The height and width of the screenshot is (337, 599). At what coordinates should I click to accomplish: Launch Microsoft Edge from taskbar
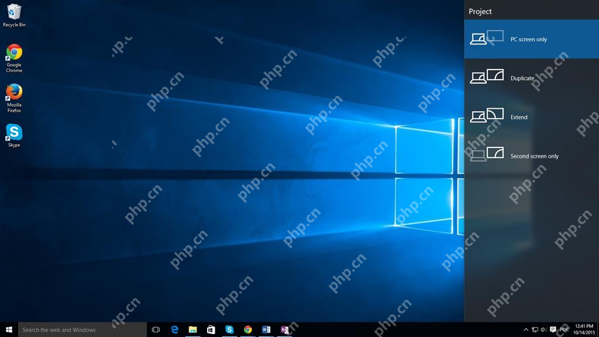point(174,329)
